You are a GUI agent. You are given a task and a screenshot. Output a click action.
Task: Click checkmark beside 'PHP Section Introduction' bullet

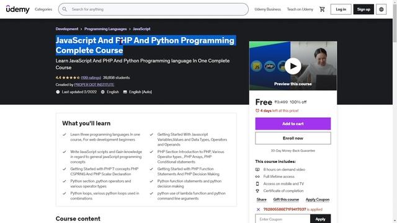pos(151,152)
